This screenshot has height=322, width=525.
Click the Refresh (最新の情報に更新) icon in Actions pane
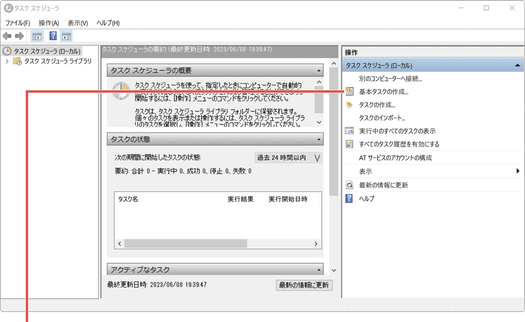pos(348,185)
